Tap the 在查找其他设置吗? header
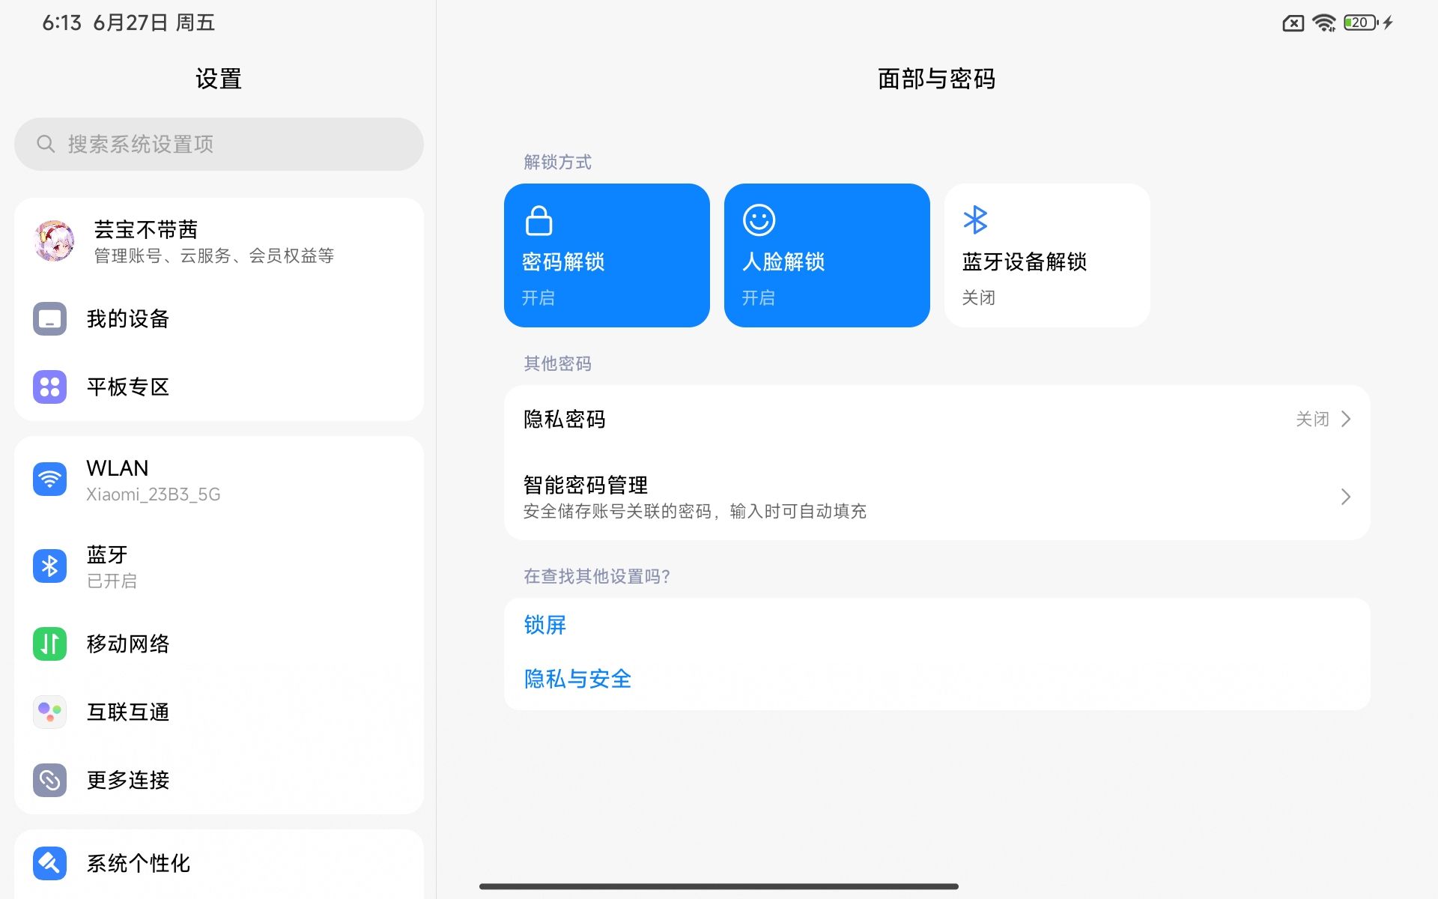Image resolution: width=1438 pixels, height=899 pixels. (596, 576)
